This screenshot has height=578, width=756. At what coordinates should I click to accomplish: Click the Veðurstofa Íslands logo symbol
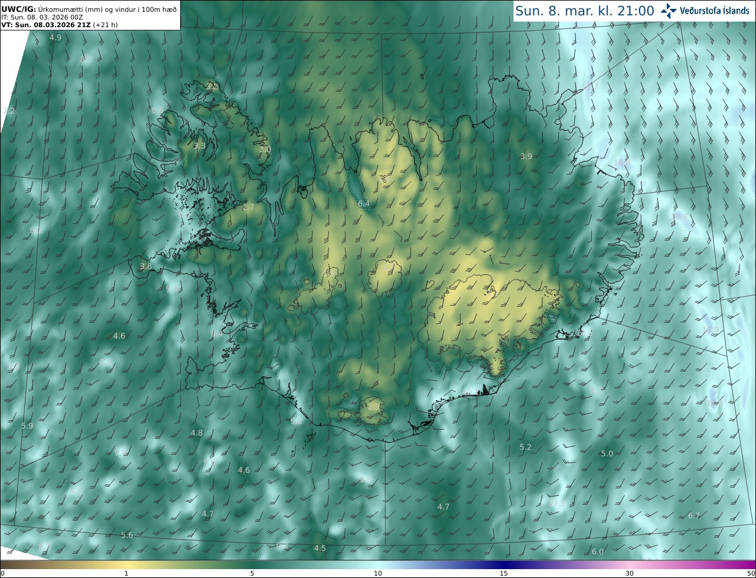pyautogui.click(x=669, y=11)
